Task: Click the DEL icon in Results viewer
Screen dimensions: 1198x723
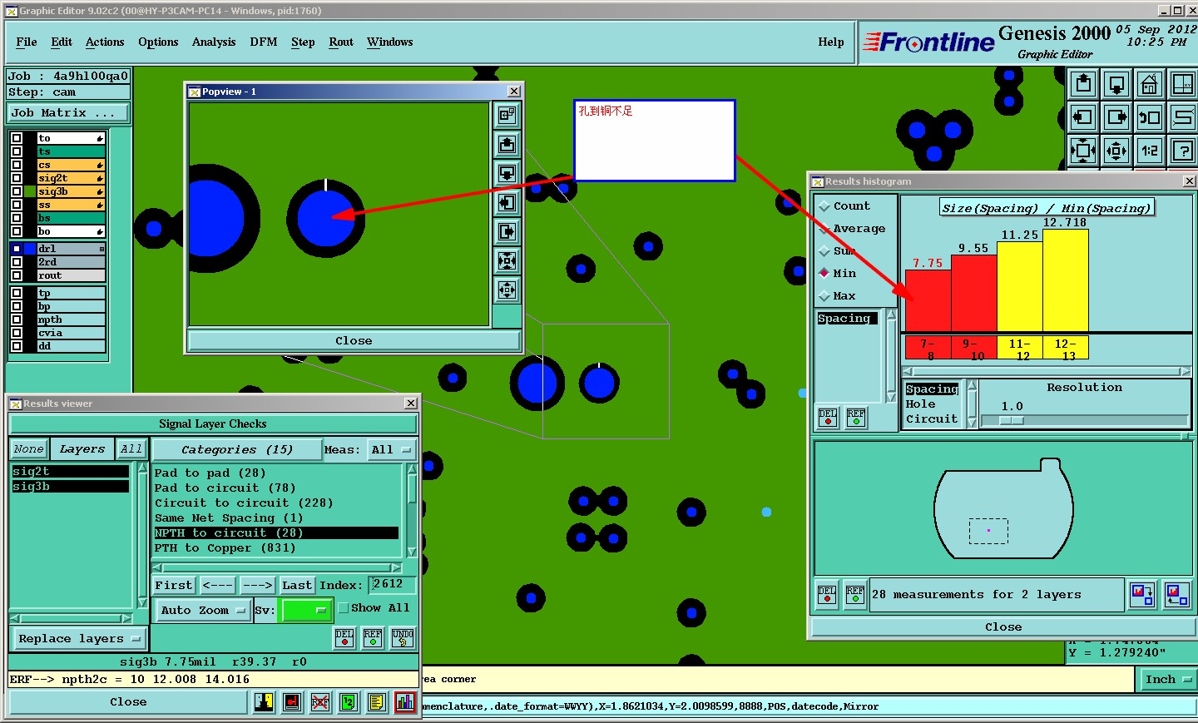Action: click(344, 638)
